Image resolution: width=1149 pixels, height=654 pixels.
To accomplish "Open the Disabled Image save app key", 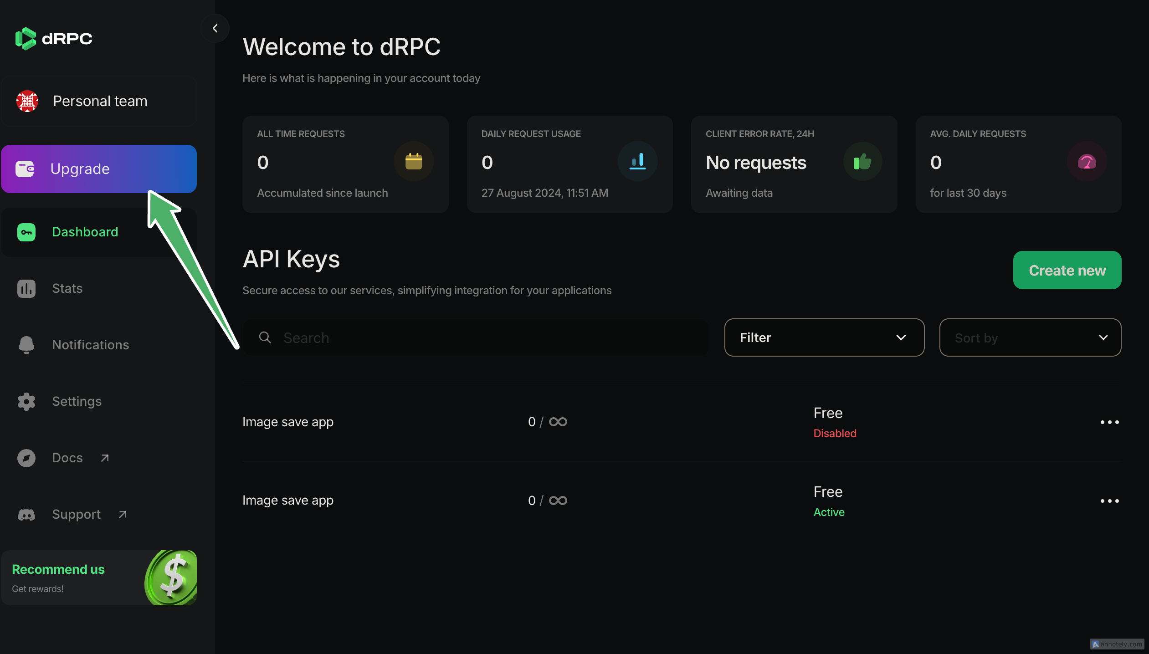I will [288, 422].
